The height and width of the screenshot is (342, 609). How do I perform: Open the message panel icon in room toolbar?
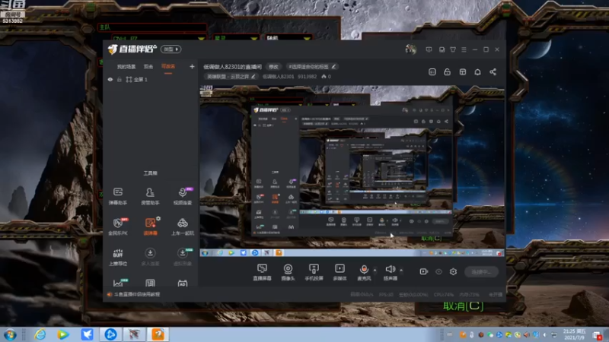[x=432, y=72]
